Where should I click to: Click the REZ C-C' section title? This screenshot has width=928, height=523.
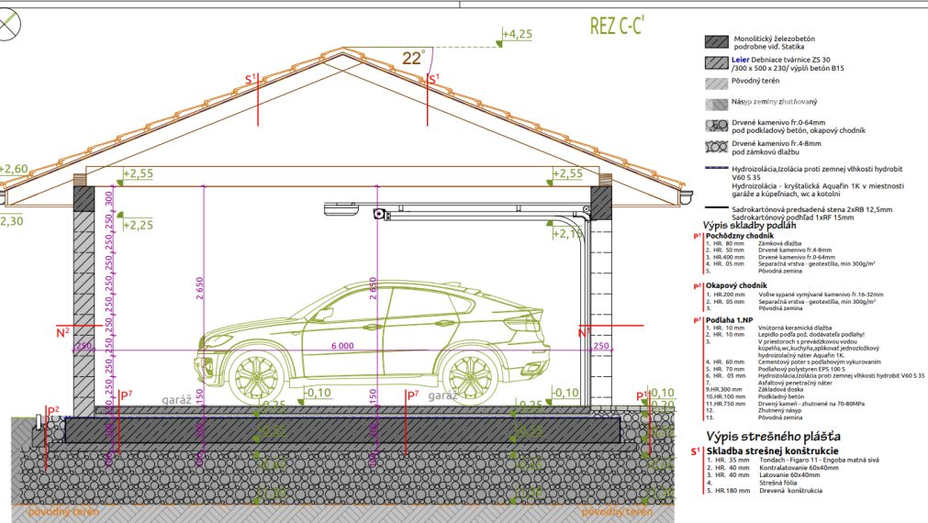click(617, 26)
